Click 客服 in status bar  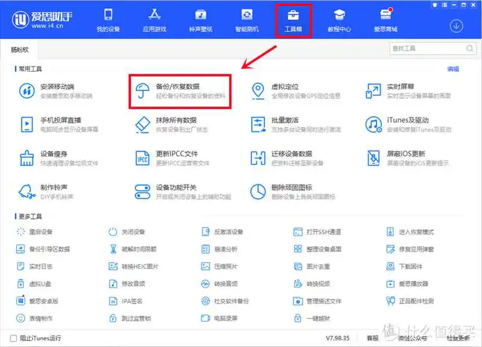tap(372, 338)
